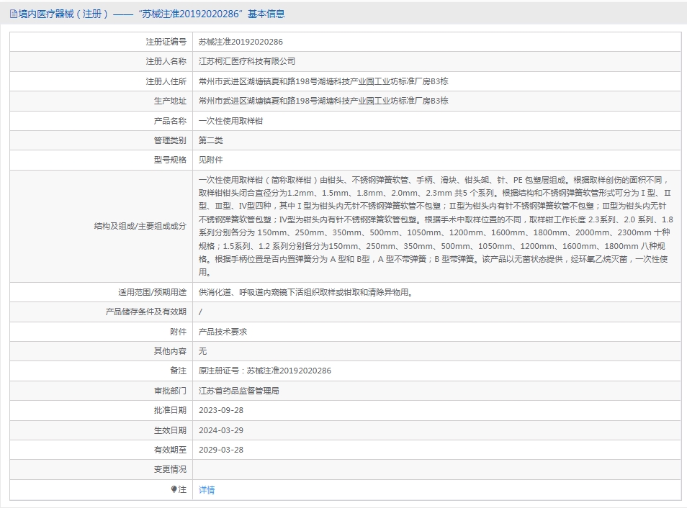The width and height of the screenshot is (687, 508).
Task: Click the 附件 value 产品技术要求
Action: [x=221, y=331]
